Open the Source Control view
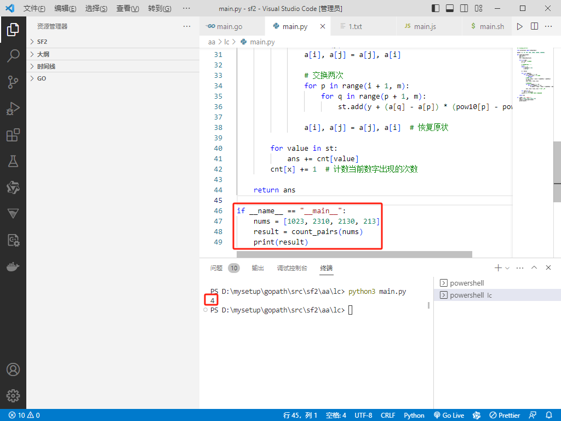561x421 pixels. tap(13, 82)
